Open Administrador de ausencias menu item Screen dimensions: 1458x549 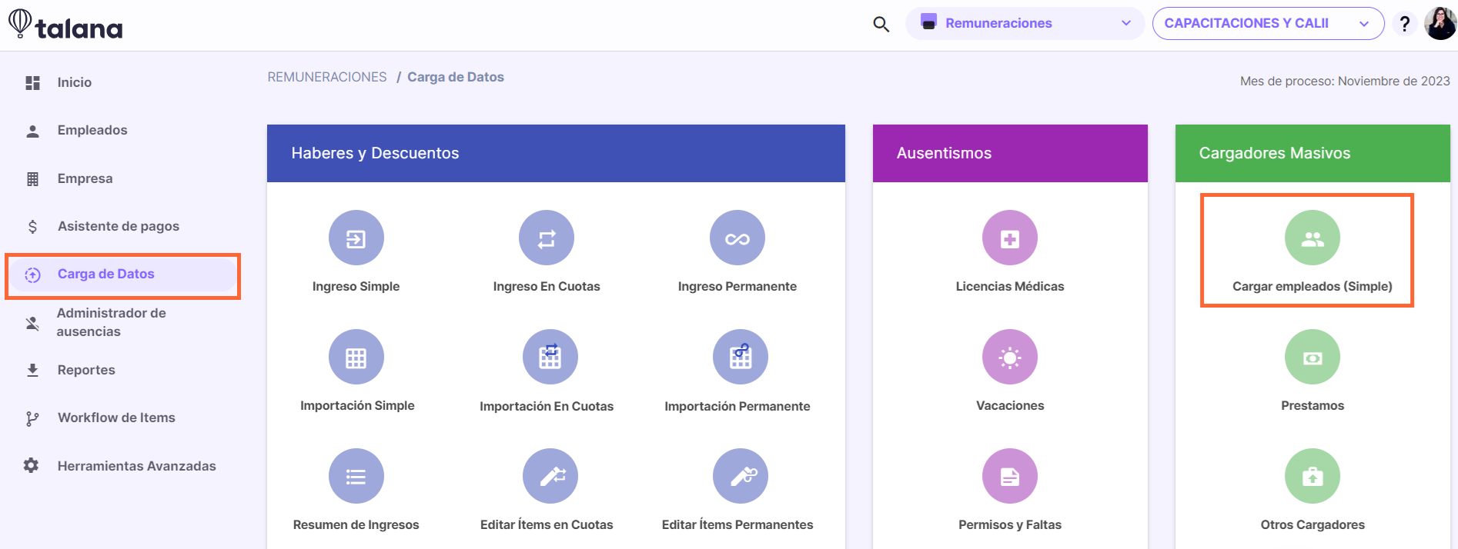click(x=111, y=322)
